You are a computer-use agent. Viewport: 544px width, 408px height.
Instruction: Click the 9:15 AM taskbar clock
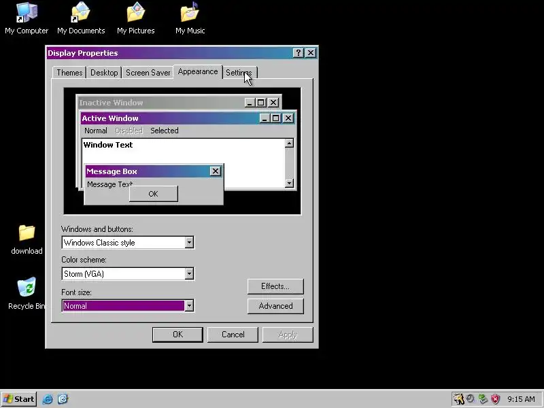click(x=521, y=399)
